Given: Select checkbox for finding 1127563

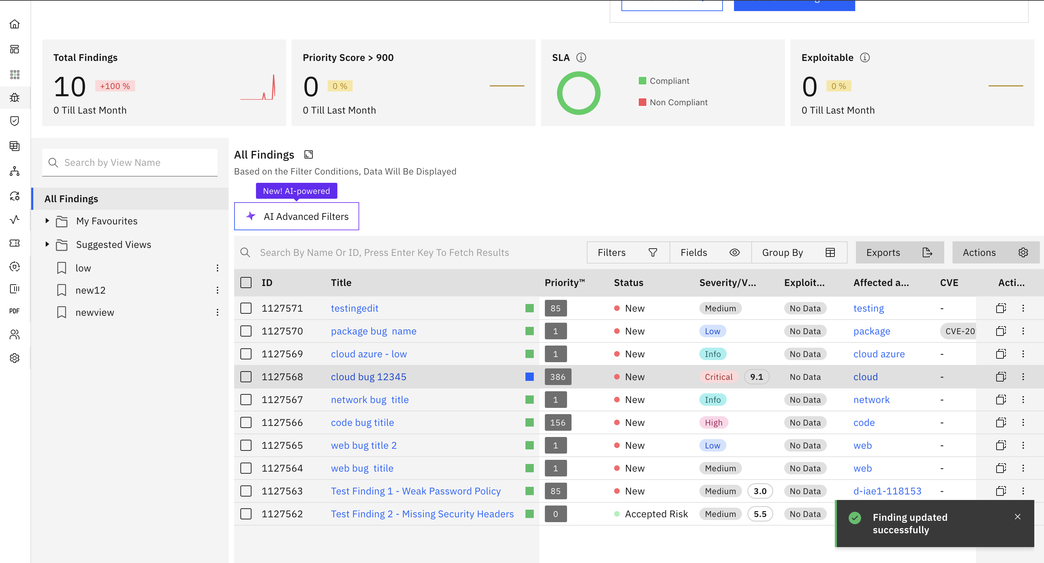Looking at the screenshot, I should tap(246, 491).
